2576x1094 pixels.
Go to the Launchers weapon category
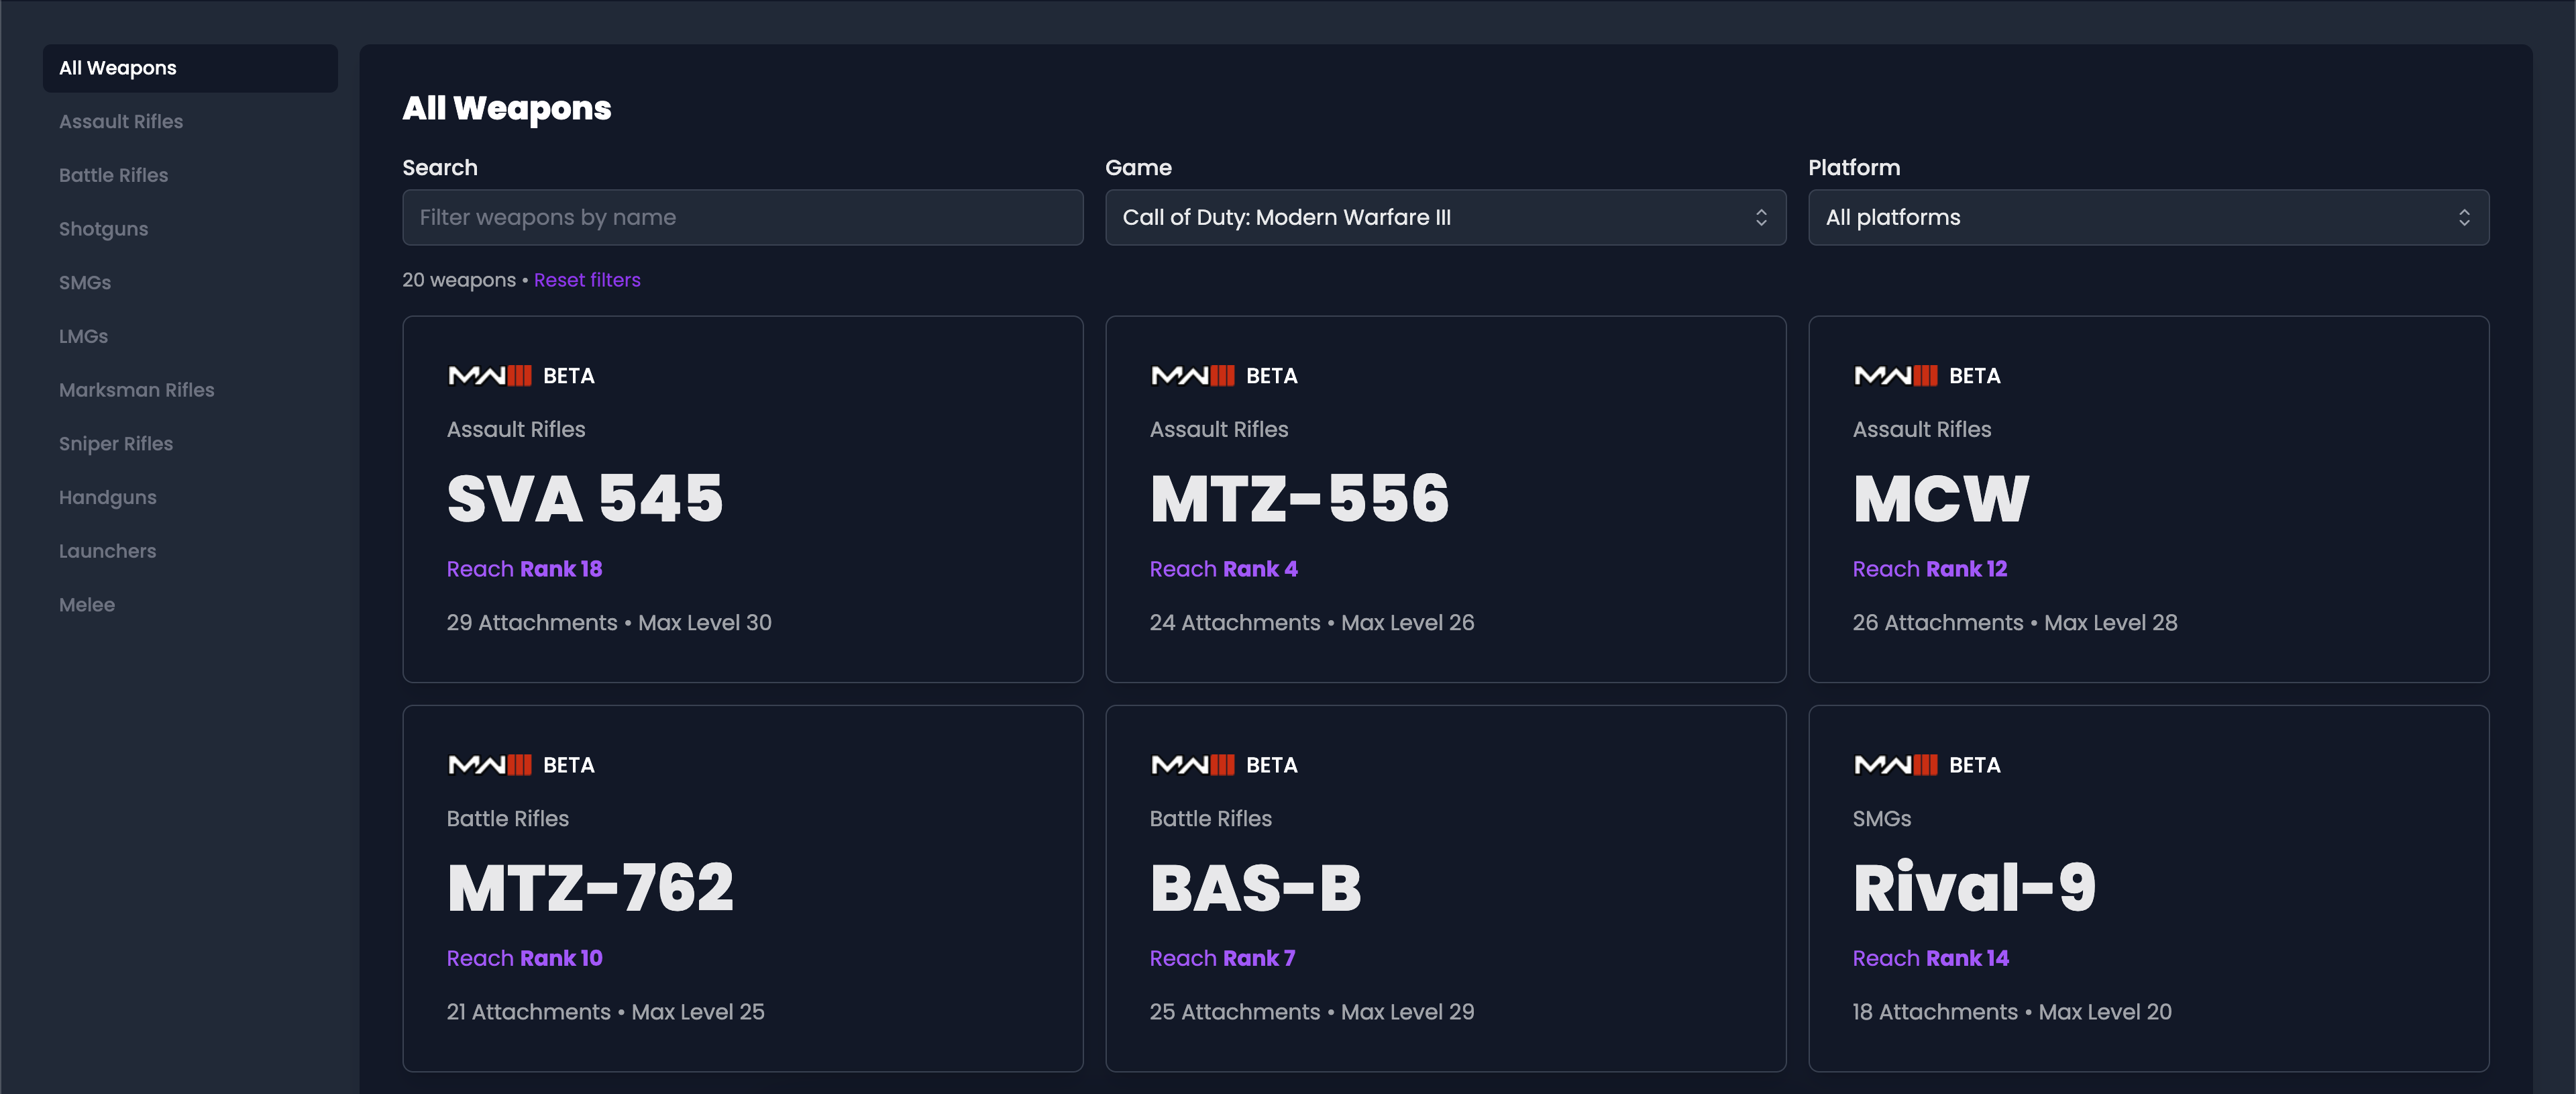point(107,550)
